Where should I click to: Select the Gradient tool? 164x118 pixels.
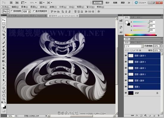point(4,61)
